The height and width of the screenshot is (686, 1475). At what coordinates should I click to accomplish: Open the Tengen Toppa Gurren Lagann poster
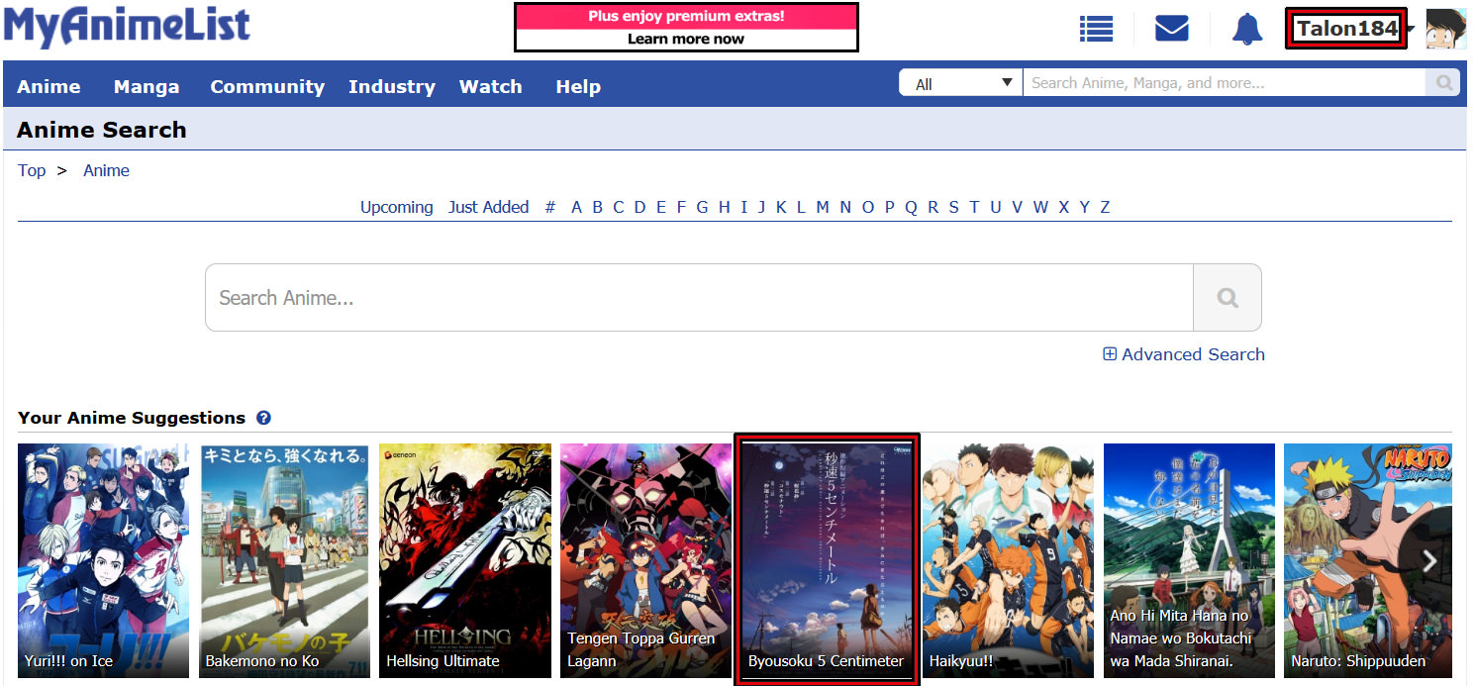point(645,560)
